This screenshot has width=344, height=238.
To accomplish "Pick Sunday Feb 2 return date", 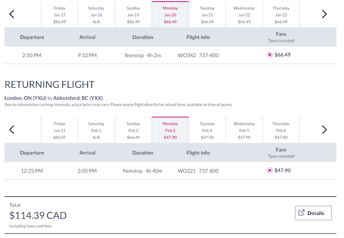I will [x=133, y=130].
